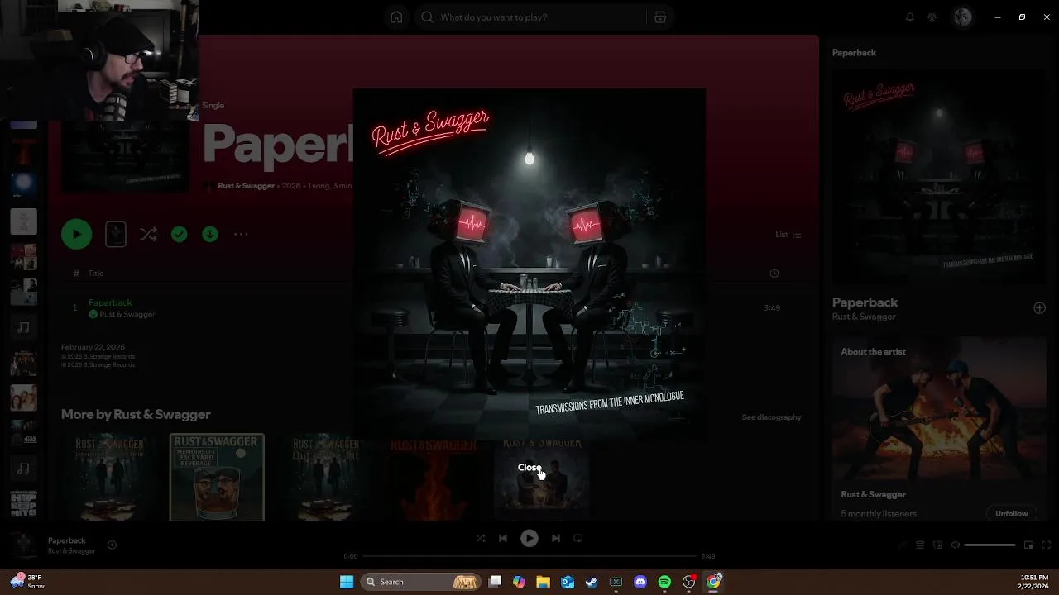The image size is (1059, 595).
Task: Open Connect to a device icon
Action: coord(937,545)
